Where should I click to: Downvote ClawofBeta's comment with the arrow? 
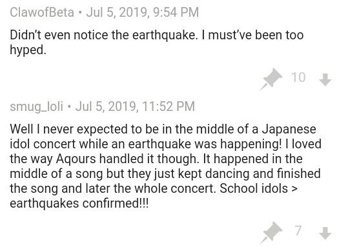click(325, 79)
